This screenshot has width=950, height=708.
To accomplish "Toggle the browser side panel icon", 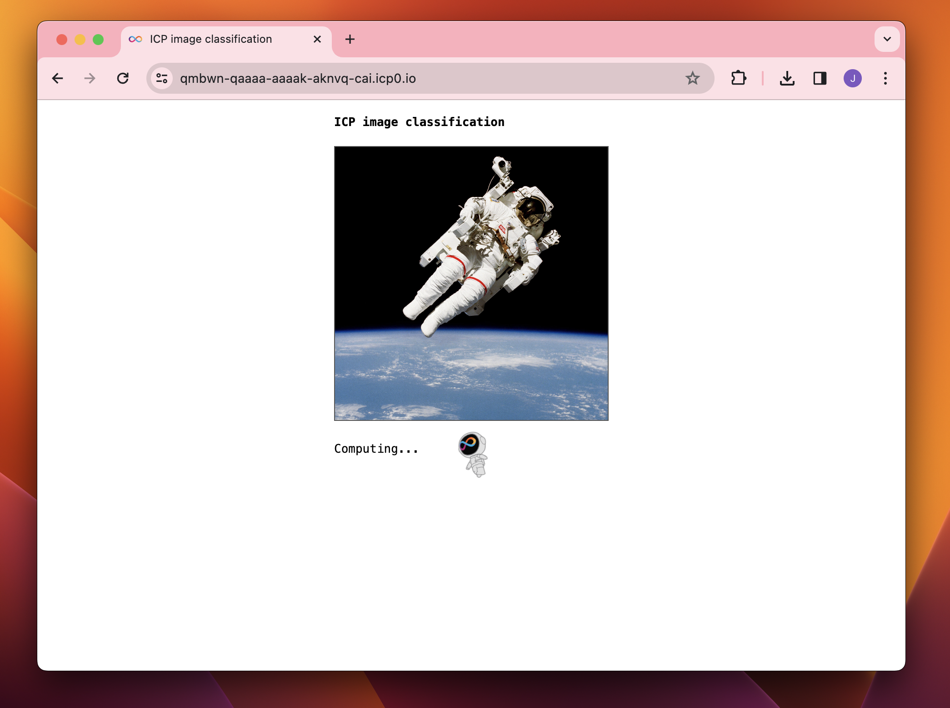I will click(820, 78).
